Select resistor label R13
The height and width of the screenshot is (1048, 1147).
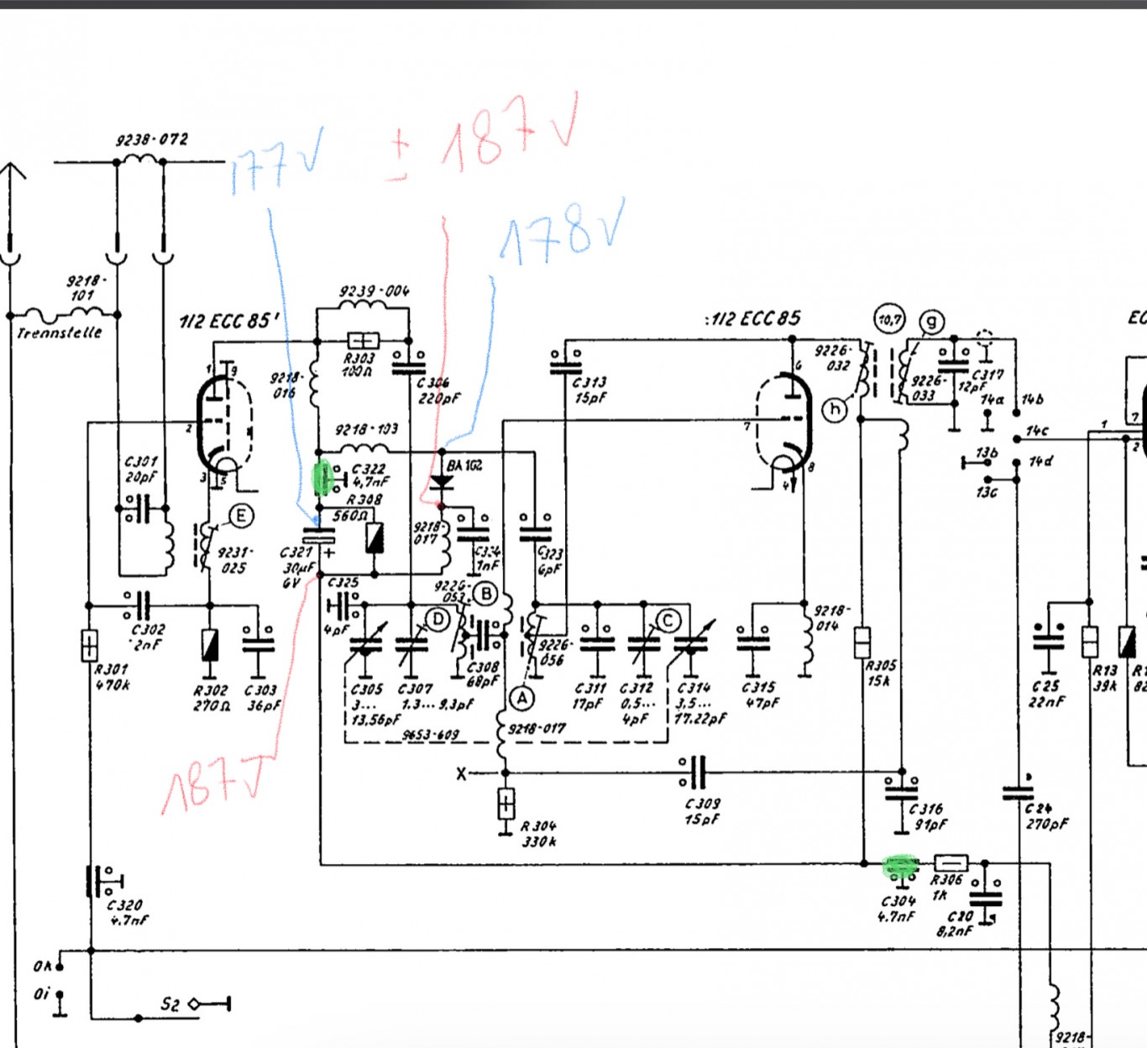[x=1105, y=670]
